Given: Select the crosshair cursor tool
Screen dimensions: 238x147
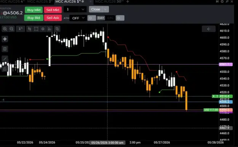Looking at the screenshot, I should click(5, 39).
